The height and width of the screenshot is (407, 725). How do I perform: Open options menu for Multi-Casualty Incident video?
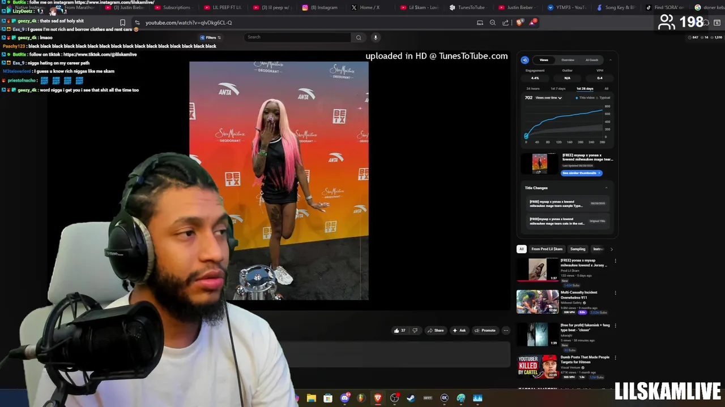click(x=615, y=293)
